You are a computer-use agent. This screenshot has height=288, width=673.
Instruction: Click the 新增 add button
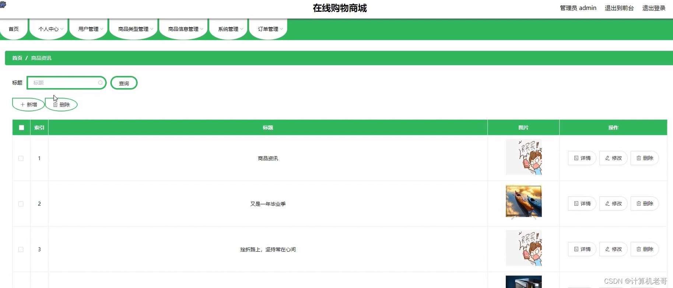[x=28, y=105]
